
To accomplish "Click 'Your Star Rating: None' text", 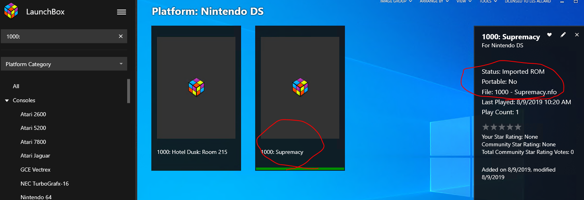I will 510,137.
